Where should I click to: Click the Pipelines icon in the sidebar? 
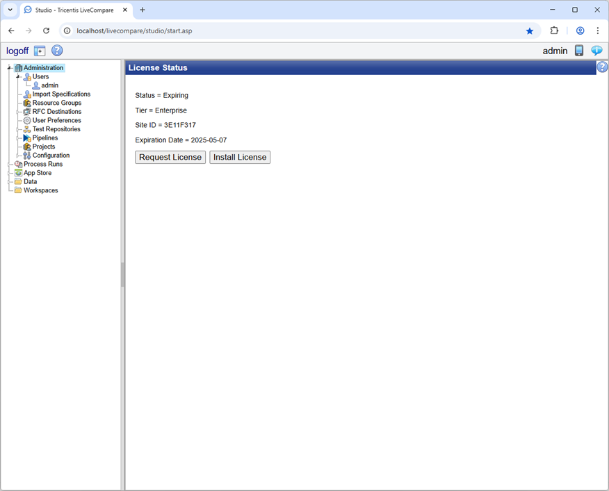(27, 138)
